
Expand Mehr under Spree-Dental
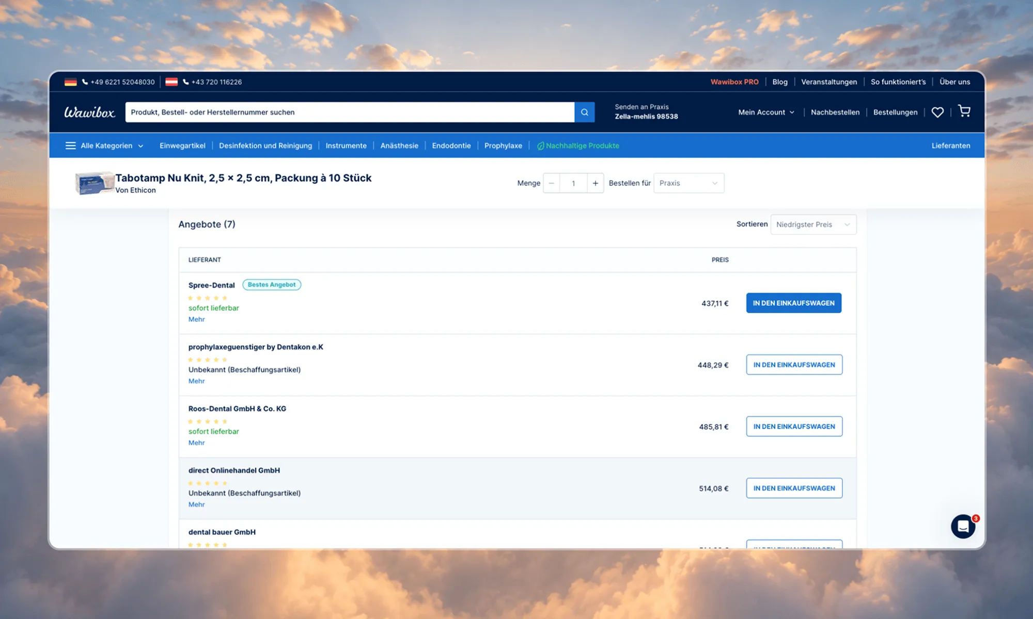pos(196,319)
